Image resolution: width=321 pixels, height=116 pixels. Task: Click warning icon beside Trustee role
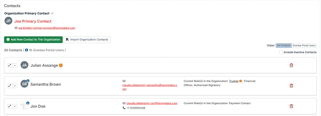point(240,81)
